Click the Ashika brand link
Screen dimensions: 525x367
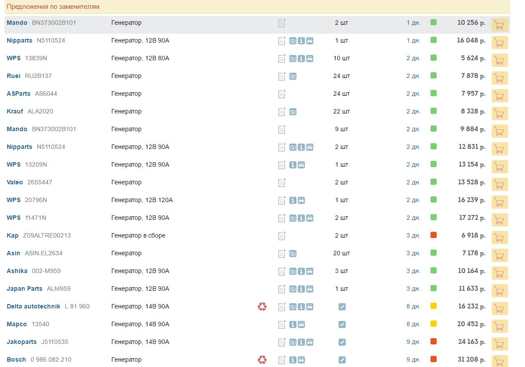(17, 271)
